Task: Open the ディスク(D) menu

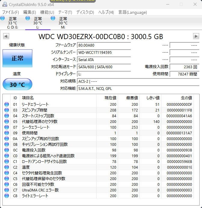Action: (x=85, y=12)
